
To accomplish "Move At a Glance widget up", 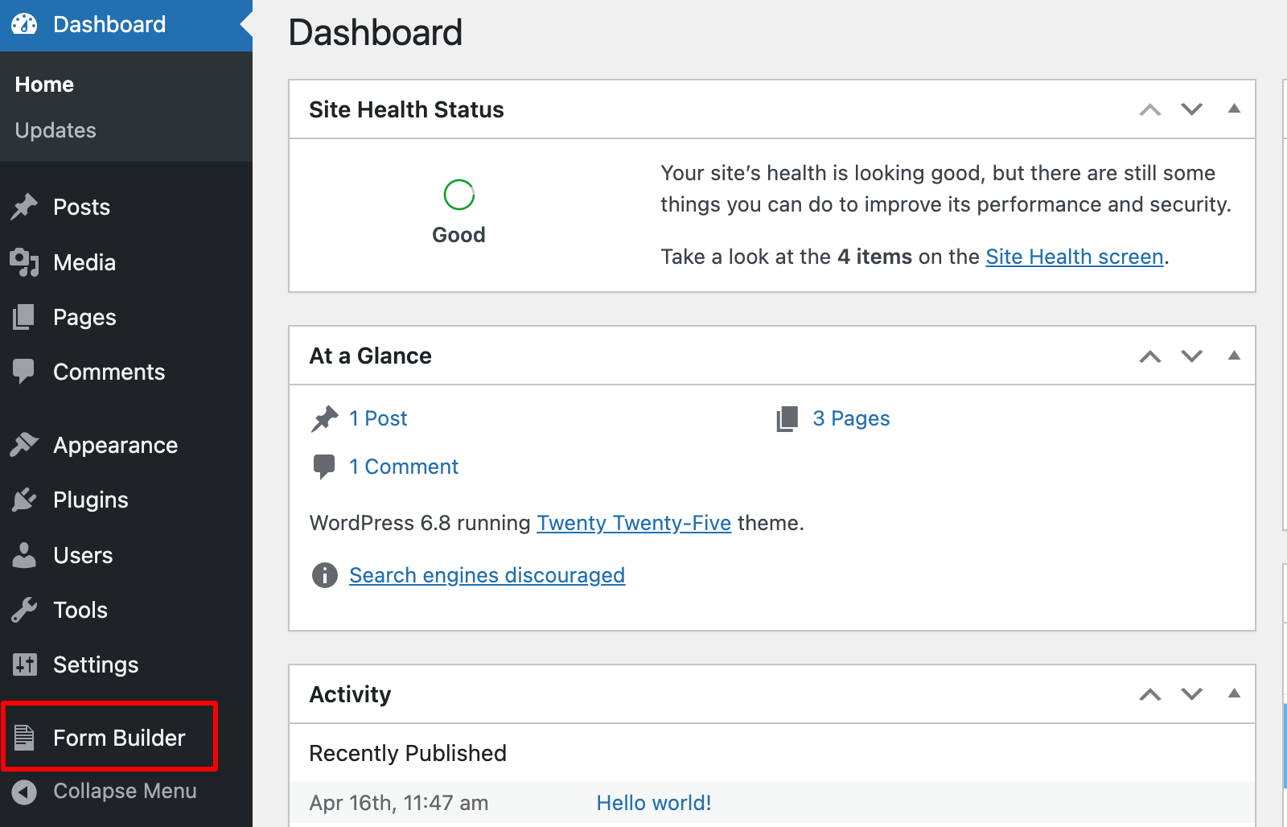I will point(1150,356).
